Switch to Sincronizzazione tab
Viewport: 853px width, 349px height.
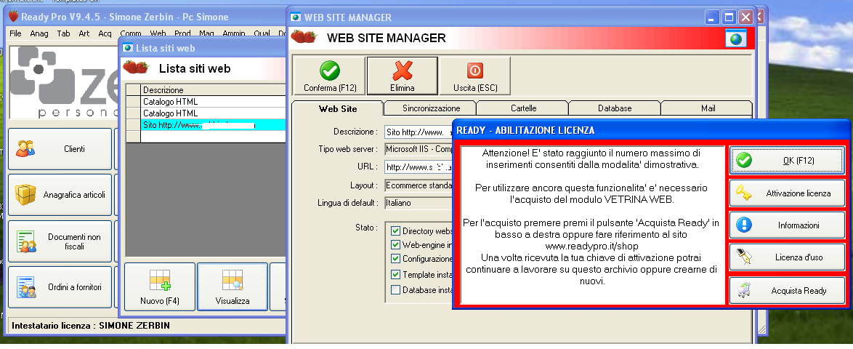pos(431,108)
